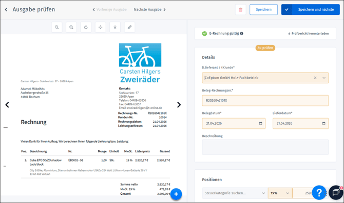Click the article number EB0002 - 56

click(75, 160)
